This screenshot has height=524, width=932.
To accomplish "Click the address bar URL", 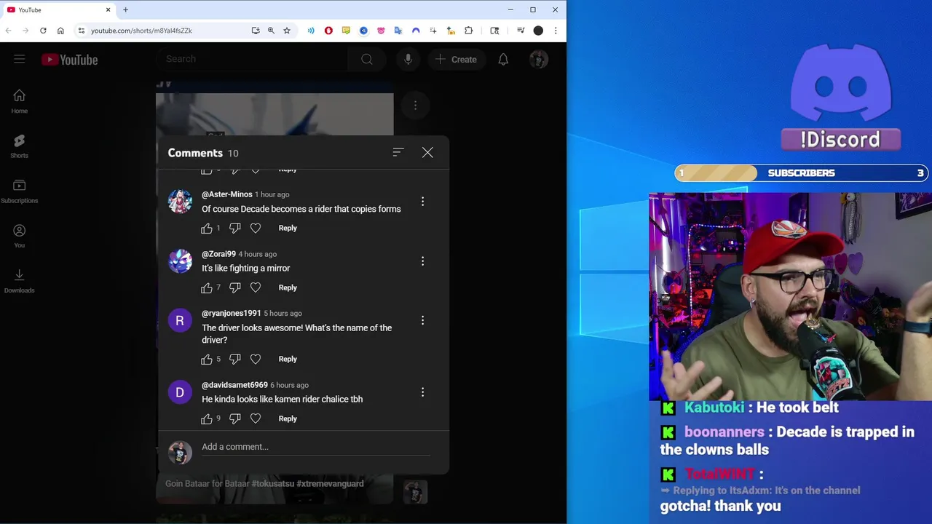I will click(141, 31).
